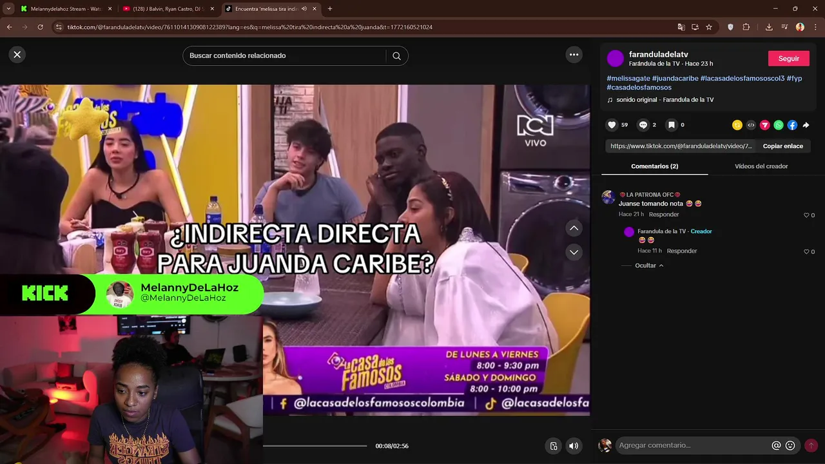Screen dimensions: 825x464
Task: Go to the next video with the down chevron
Action: (574, 252)
